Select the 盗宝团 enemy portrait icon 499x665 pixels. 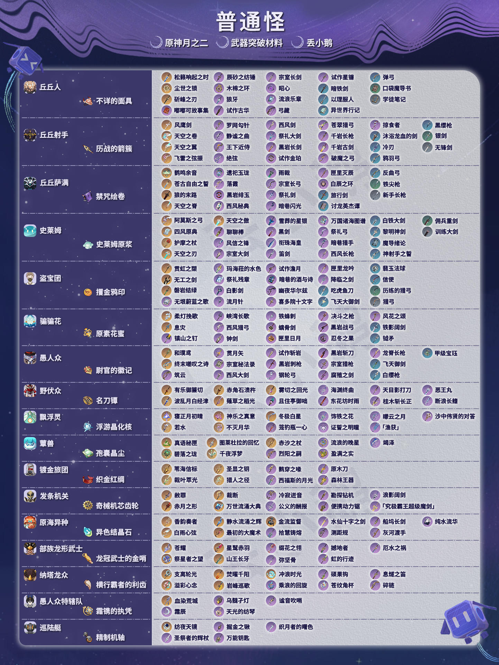(30, 278)
